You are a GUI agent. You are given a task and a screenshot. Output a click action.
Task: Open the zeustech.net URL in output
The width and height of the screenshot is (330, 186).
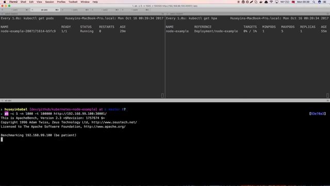click(x=114, y=122)
